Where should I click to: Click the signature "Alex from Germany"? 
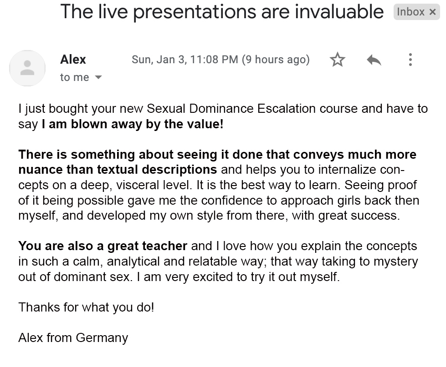[x=73, y=338]
